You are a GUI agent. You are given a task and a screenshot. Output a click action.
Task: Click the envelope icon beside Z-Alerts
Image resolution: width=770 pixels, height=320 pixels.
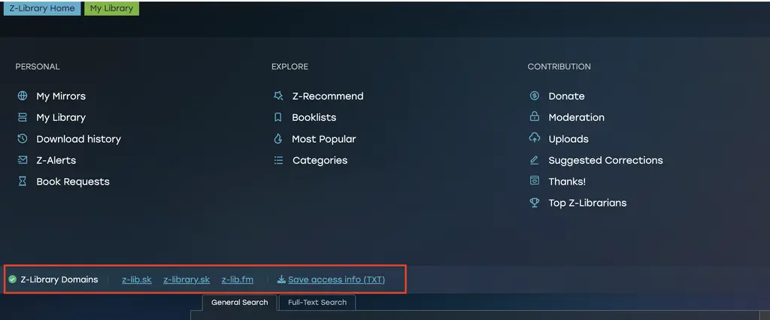click(22, 160)
